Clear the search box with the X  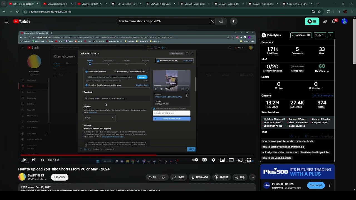[212, 21]
